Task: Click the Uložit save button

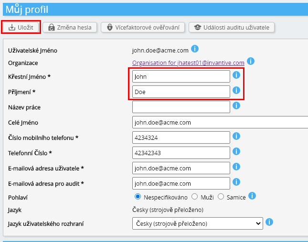Action: [21, 27]
